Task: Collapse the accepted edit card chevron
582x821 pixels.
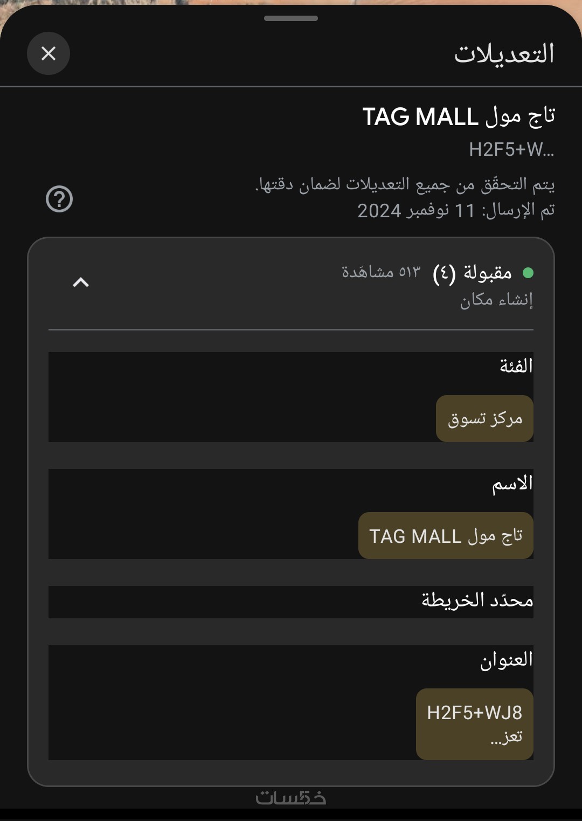Action: [x=81, y=282]
